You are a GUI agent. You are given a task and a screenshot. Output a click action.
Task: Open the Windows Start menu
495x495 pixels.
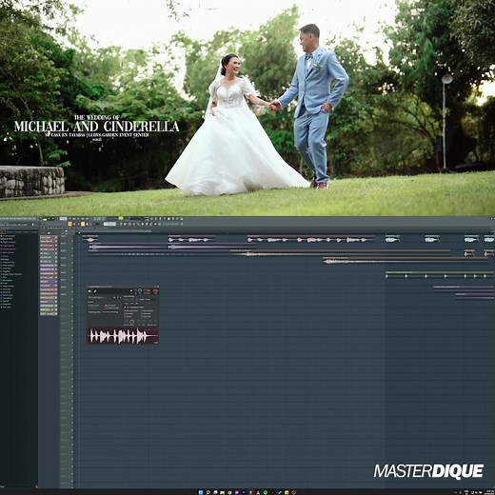pos(201,492)
